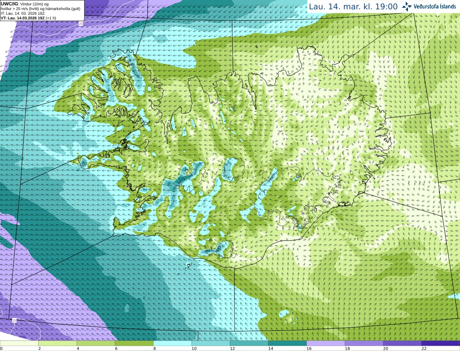Pick the medium purple 18–20 m/s swatch
The image size is (460, 351).
364,343
